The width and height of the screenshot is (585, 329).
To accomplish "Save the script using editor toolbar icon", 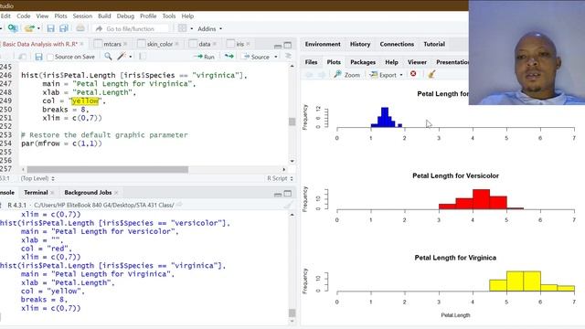I will click(x=38, y=57).
